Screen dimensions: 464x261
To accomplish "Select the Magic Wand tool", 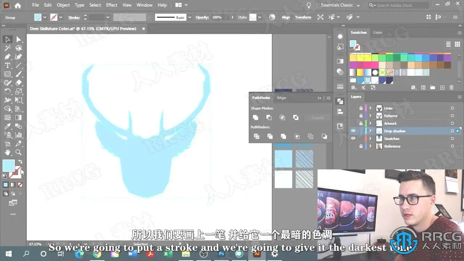I will point(8,48).
